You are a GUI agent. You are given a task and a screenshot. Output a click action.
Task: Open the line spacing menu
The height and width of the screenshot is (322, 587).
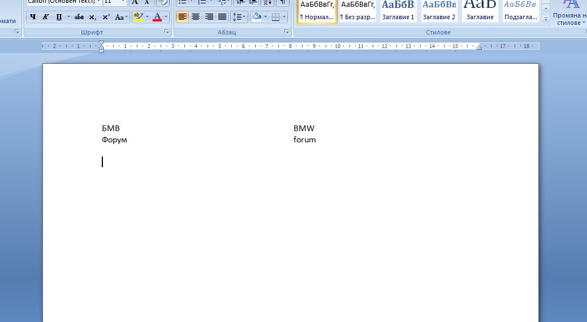pos(239,17)
